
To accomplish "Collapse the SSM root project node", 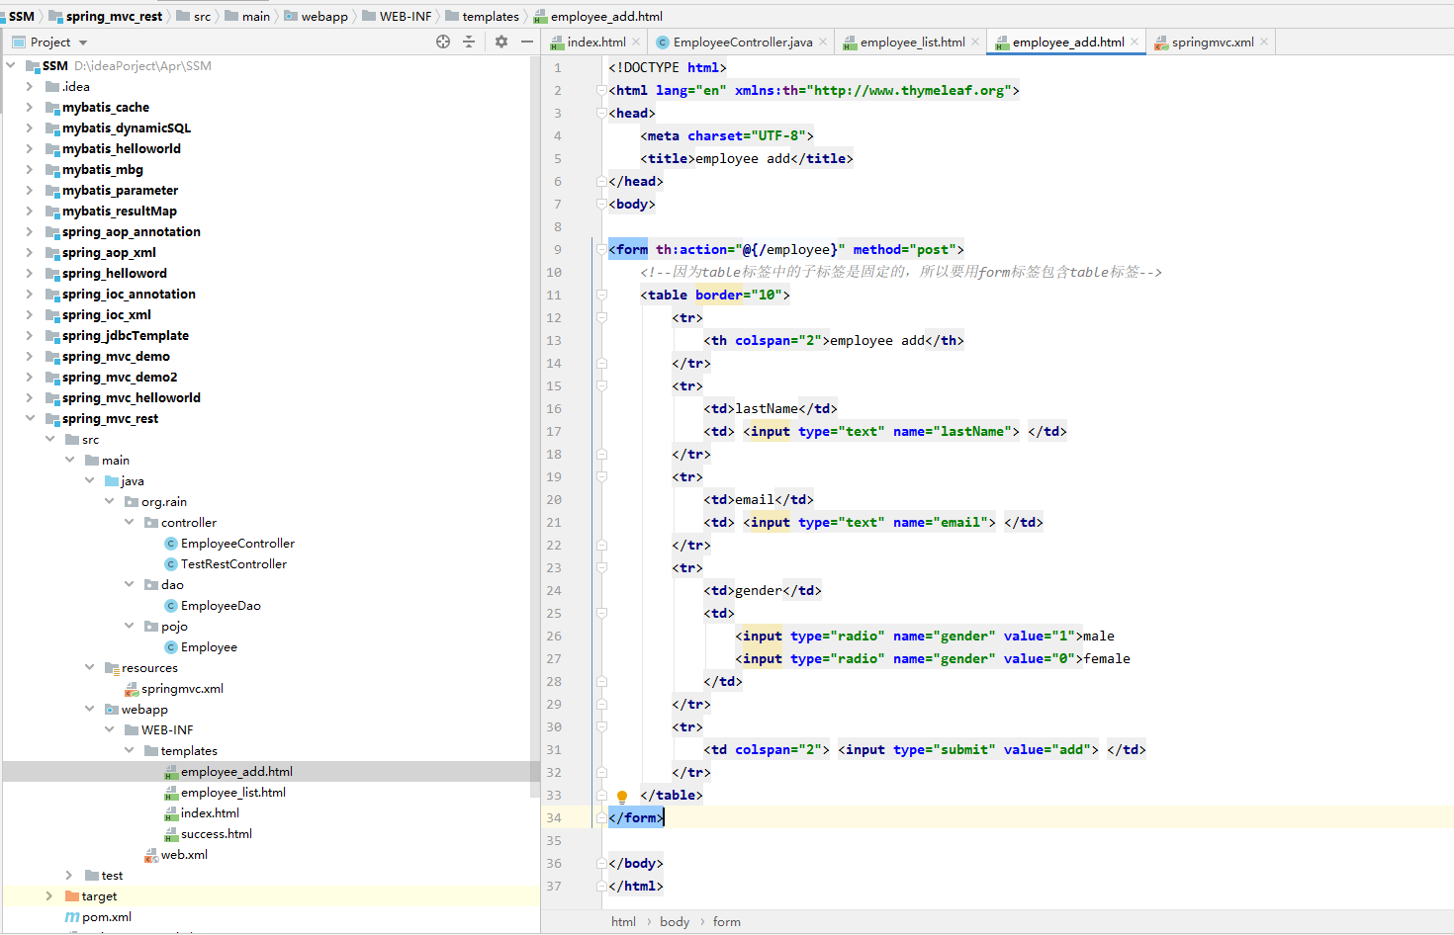I will tap(11, 65).
